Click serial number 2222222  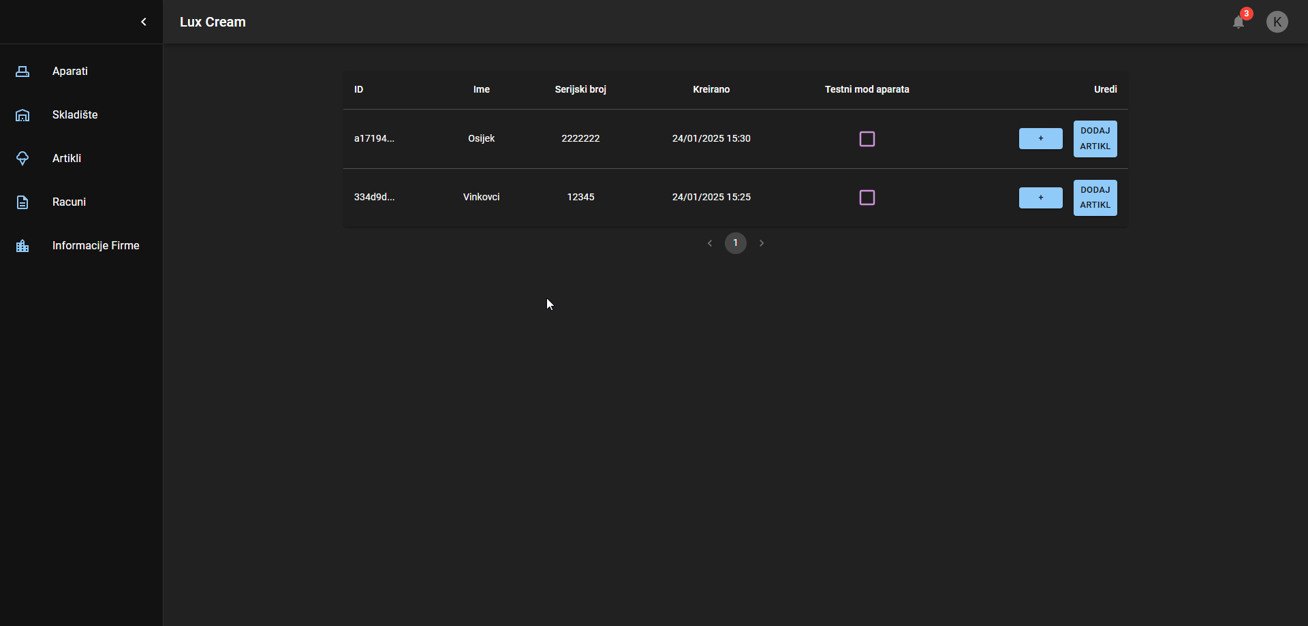pyautogui.click(x=580, y=138)
